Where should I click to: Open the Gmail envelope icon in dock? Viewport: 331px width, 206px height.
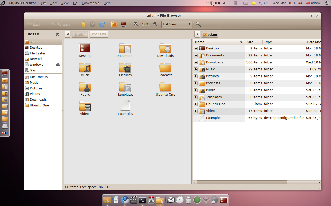171,200
